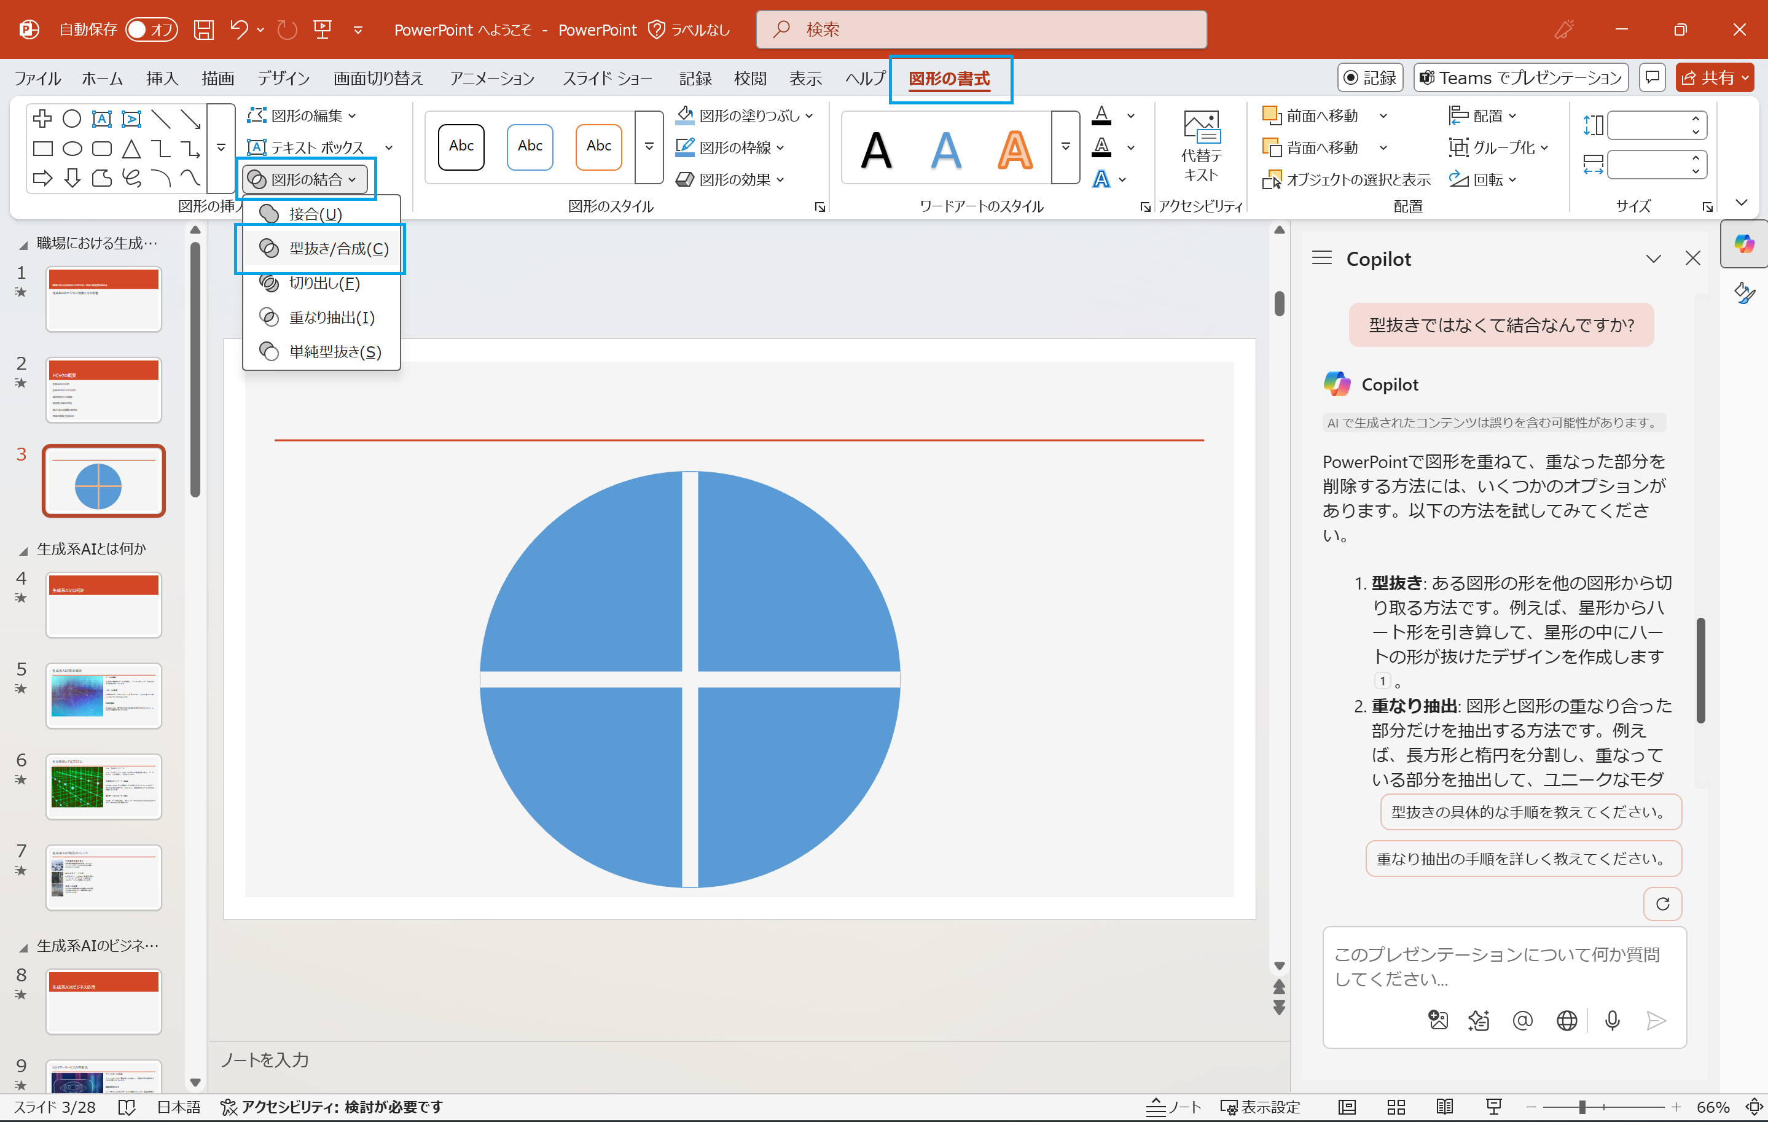Switch to reading view icon
Screen dimensions: 1768x1122
1444,1107
